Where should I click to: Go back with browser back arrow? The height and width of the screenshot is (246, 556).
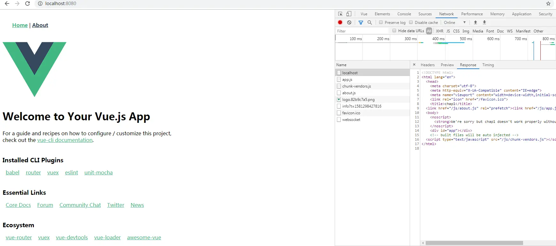click(7, 4)
